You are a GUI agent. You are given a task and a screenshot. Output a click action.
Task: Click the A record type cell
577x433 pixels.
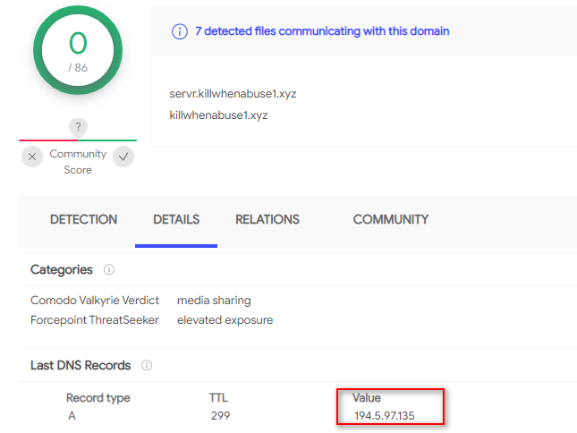(x=72, y=416)
